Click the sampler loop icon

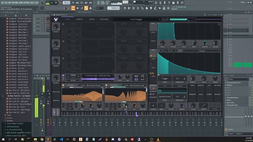click(x=136, y=79)
